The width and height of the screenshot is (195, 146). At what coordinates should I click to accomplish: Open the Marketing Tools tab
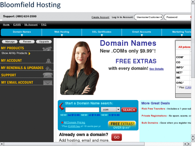[x=176, y=32]
